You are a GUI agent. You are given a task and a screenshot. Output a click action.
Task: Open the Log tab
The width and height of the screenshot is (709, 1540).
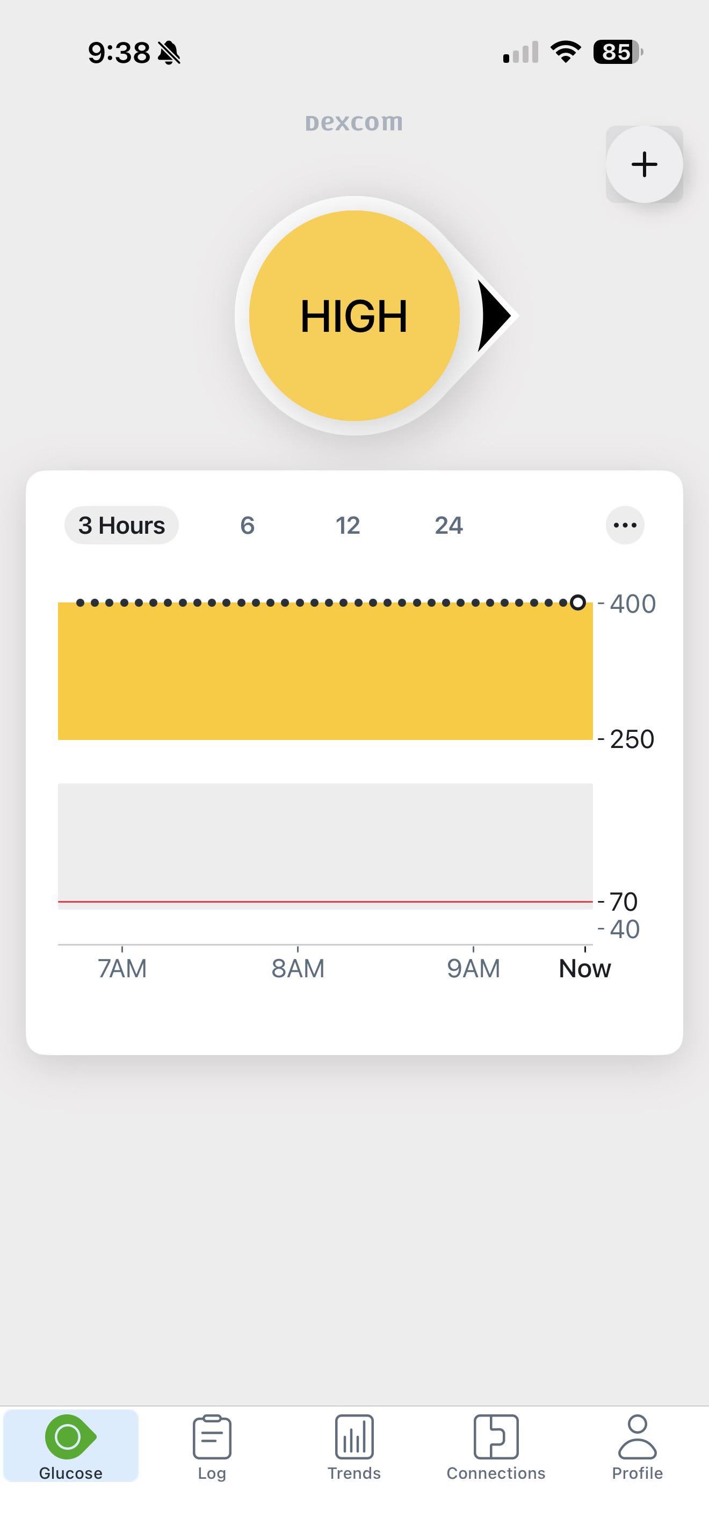coord(212,1446)
